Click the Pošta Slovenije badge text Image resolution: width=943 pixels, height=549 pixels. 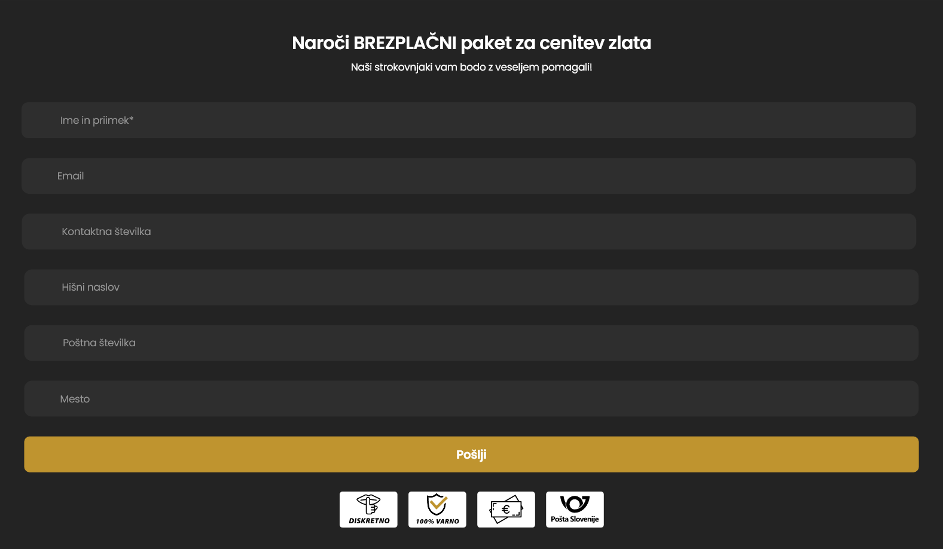(575, 519)
